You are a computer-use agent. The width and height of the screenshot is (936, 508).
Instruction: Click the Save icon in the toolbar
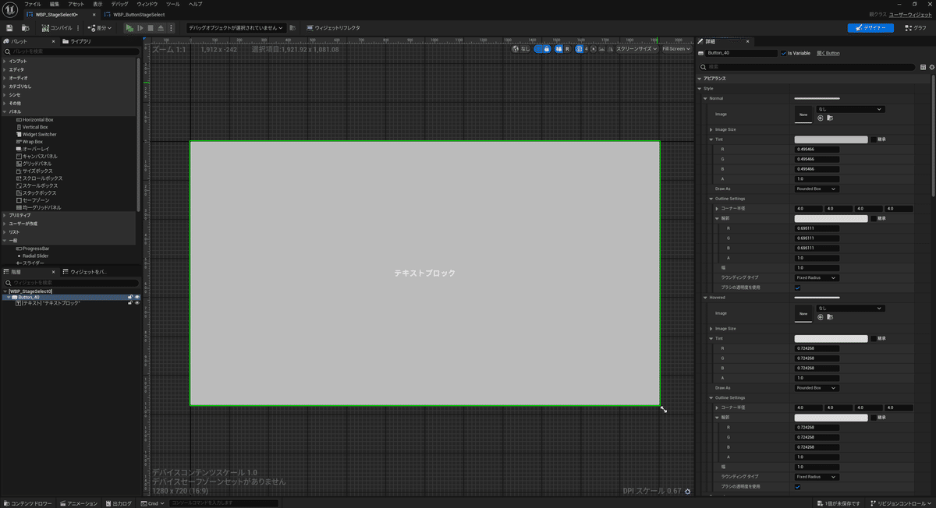[x=9, y=28]
